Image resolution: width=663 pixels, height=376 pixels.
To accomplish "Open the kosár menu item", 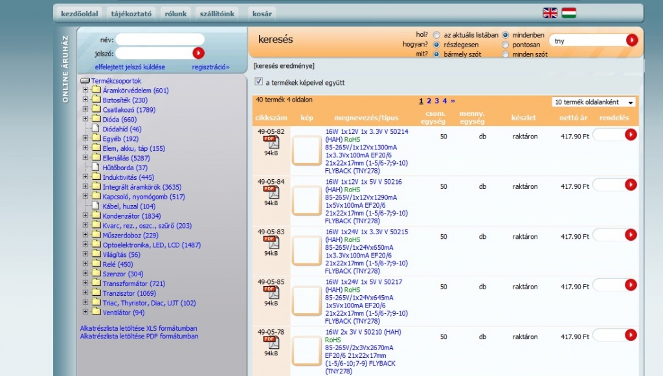I will pyautogui.click(x=262, y=14).
